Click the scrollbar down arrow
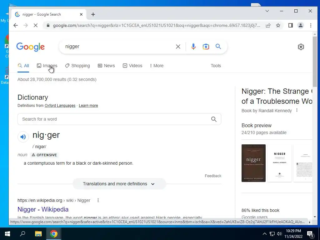This screenshot has width=320, height=240. click(315, 217)
